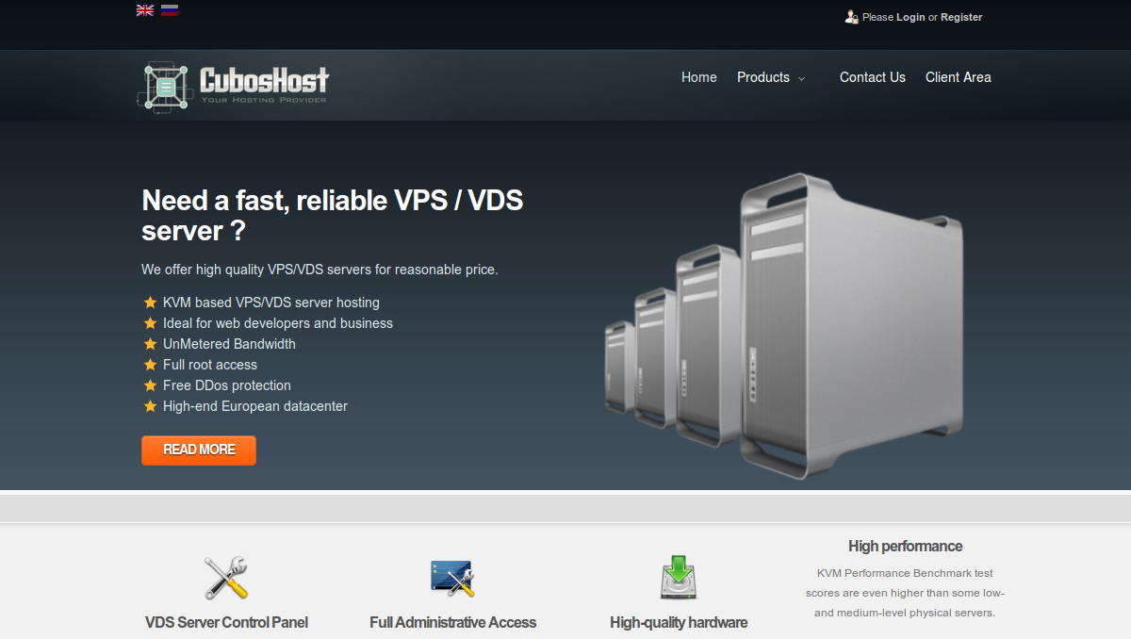Screen dimensions: 1131x639
Task: Click the Full Administrative Access tools icon
Action: pos(452,578)
